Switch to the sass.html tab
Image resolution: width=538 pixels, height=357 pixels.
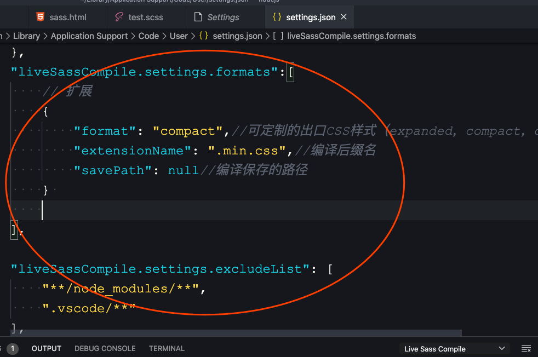point(67,17)
